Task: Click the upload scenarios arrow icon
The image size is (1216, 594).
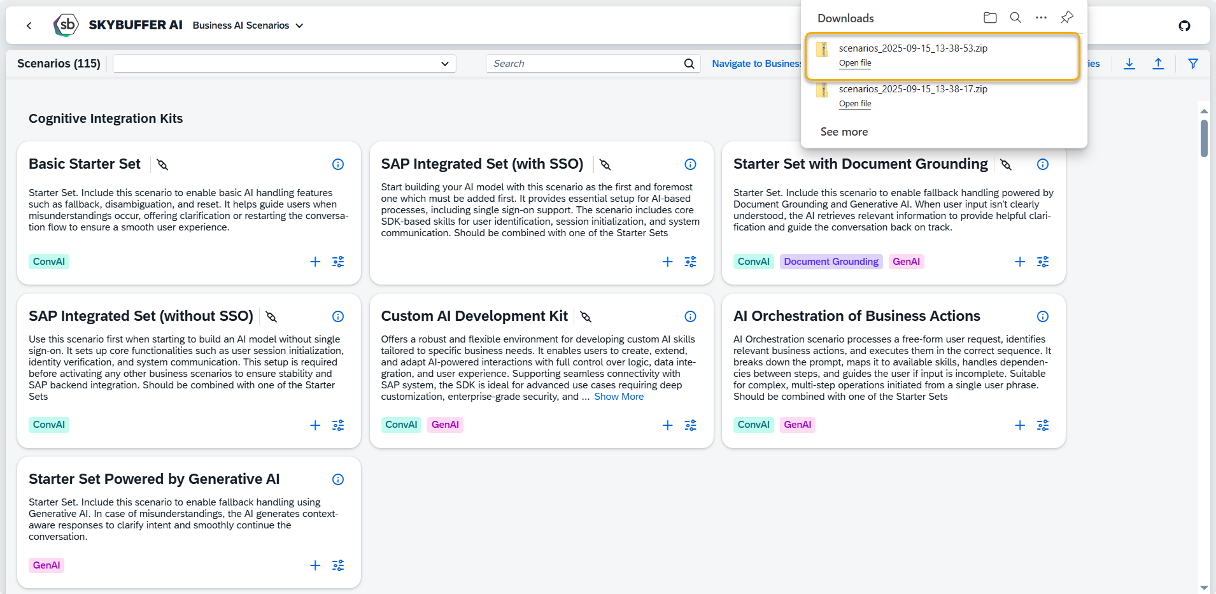Action: click(x=1158, y=64)
